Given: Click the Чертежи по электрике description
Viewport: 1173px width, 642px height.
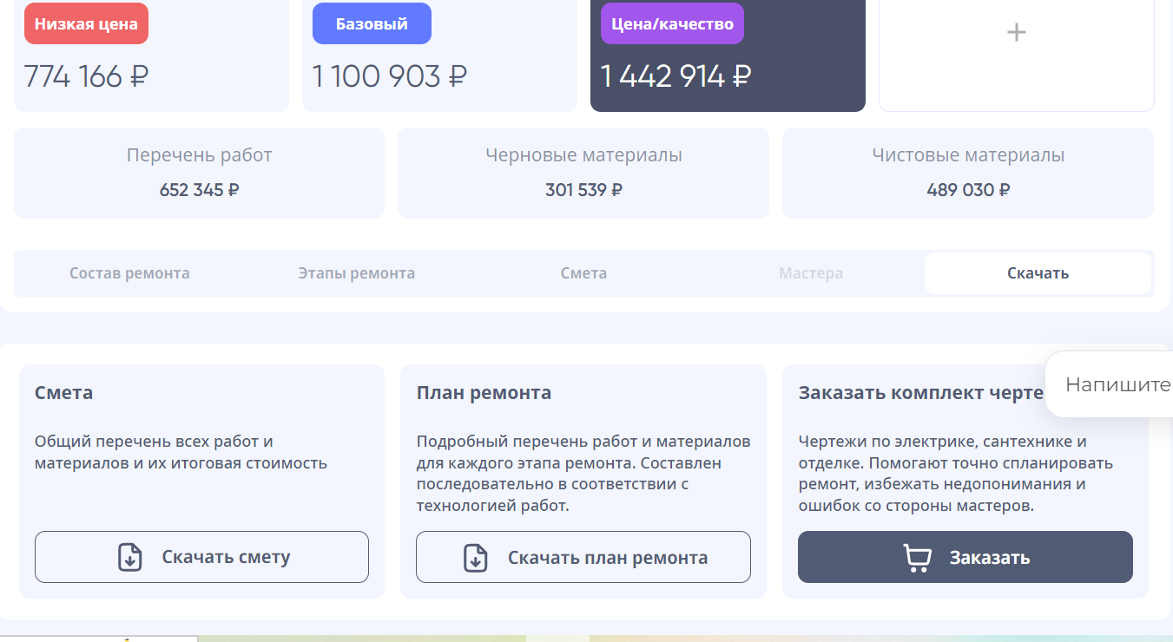Looking at the screenshot, I should pyautogui.click(x=956, y=474).
